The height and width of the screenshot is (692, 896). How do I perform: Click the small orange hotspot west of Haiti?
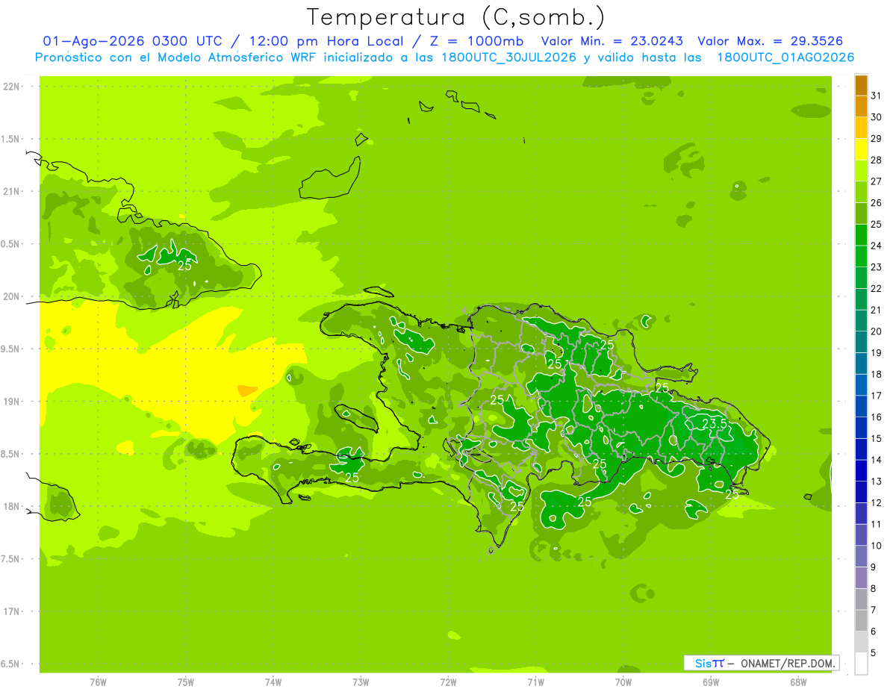tap(246, 390)
